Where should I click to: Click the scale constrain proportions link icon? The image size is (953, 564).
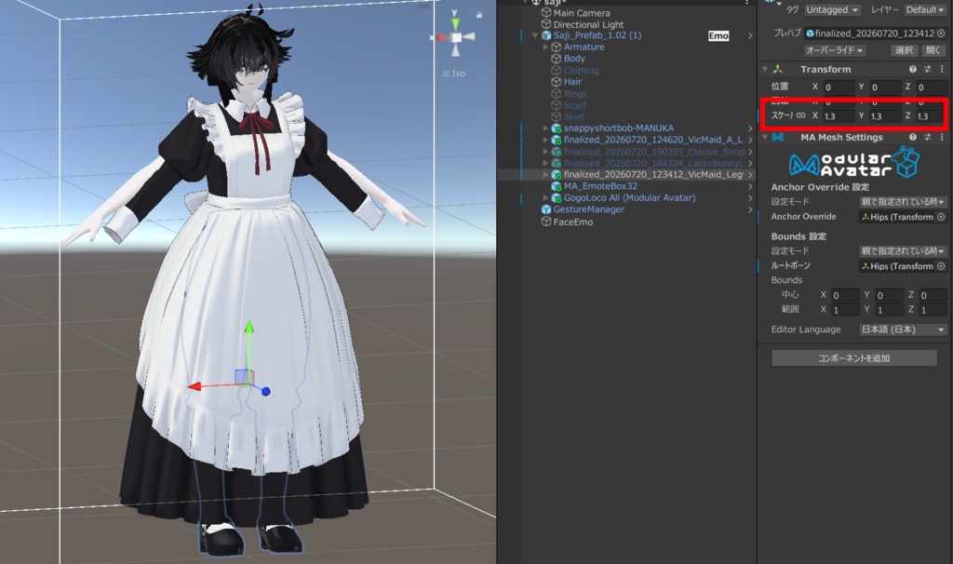(x=801, y=115)
